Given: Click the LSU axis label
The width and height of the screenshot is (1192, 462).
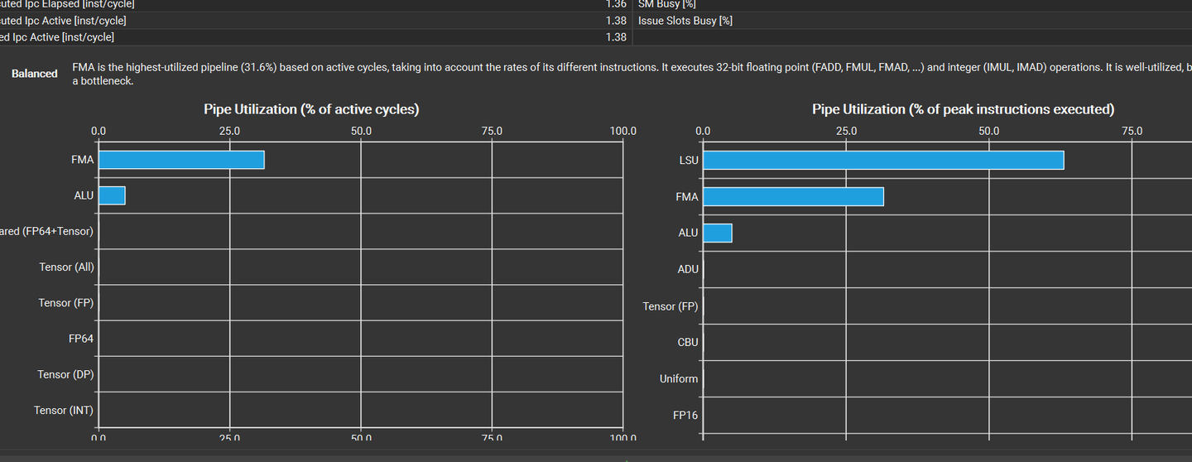Looking at the screenshot, I should [x=689, y=161].
